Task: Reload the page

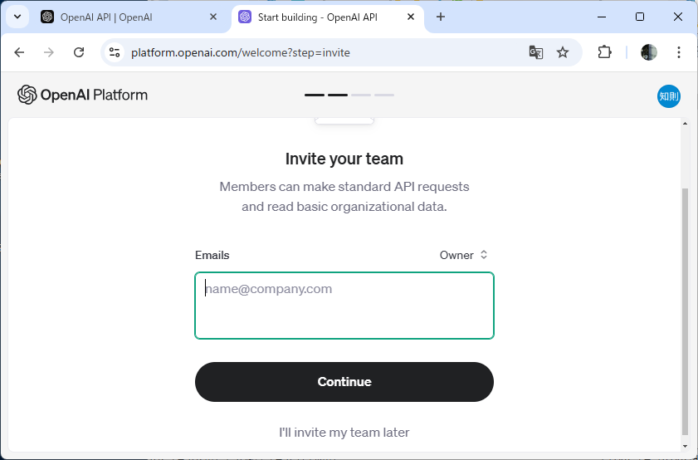Action: click(x=79, y=52)
